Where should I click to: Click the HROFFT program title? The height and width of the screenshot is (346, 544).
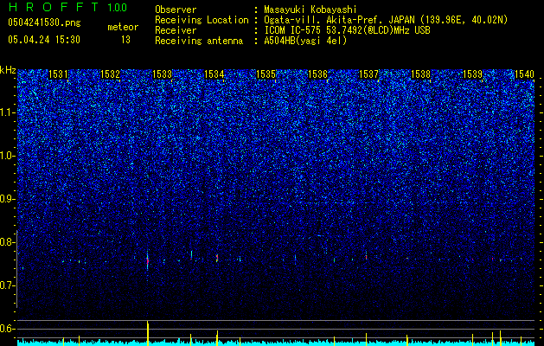54,7
